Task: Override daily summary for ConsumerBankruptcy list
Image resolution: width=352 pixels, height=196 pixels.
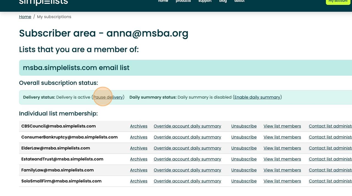Action: pyautogui.click(x=187, y=137)
